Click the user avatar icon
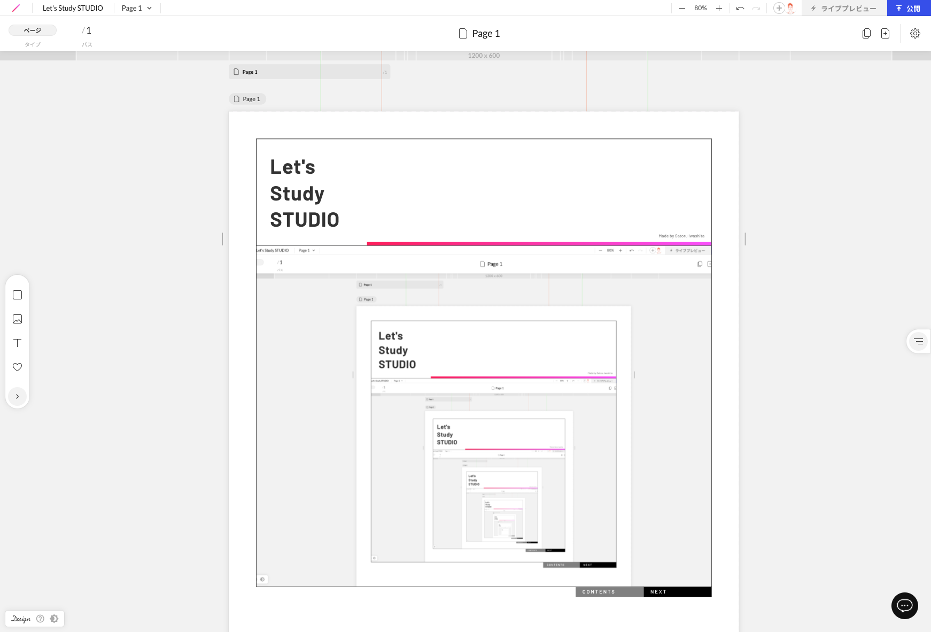Screen dimensions: 931x632 pos(791,8)
